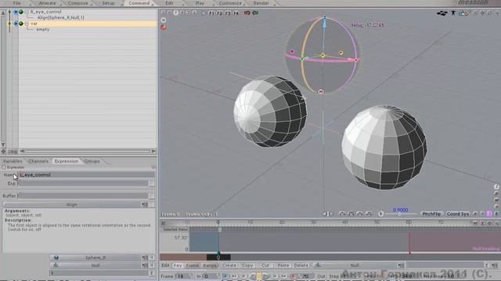Click the Coord Sys button

(457, 214)
